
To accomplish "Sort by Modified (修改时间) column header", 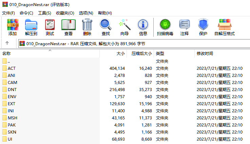I will pyautogui.click(x=222, y=54).
